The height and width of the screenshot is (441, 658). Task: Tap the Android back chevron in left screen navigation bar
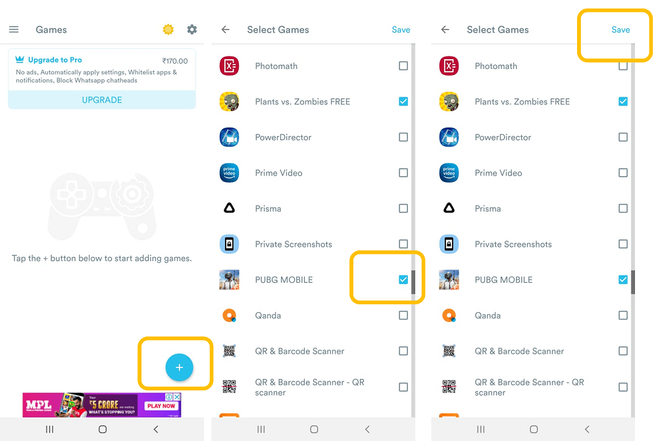click(x=156, y=429)
